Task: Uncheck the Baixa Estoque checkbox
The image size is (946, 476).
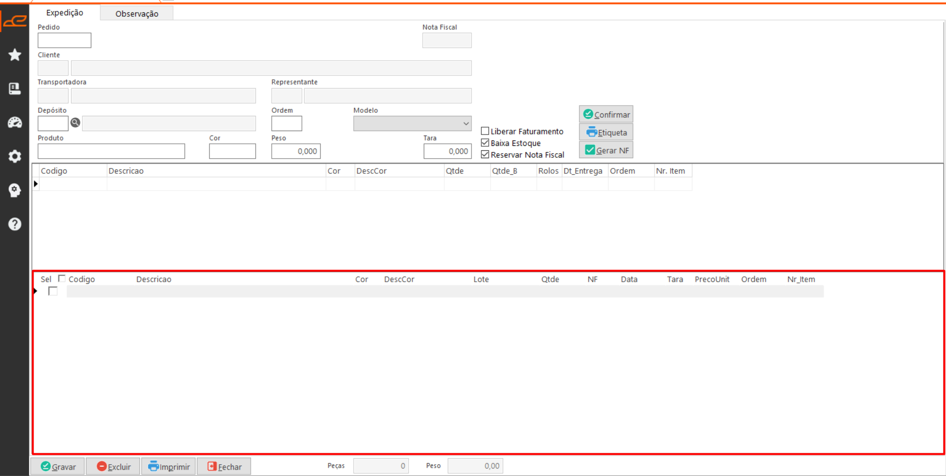Action: [485, 143]
